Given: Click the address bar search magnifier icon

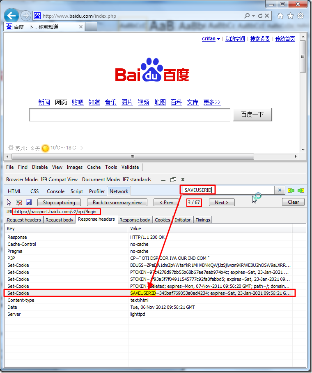Looking at the screenshot, I should (x=247, y=16).
